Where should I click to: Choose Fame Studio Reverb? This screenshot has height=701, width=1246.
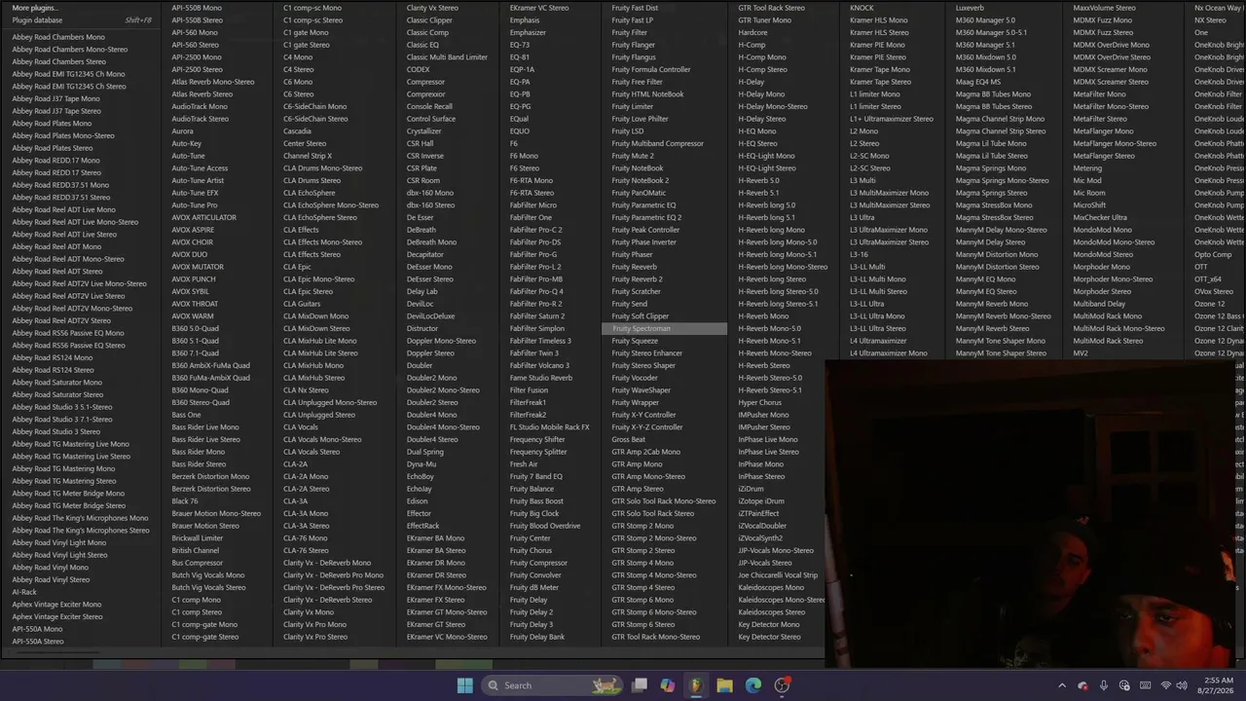541,378
